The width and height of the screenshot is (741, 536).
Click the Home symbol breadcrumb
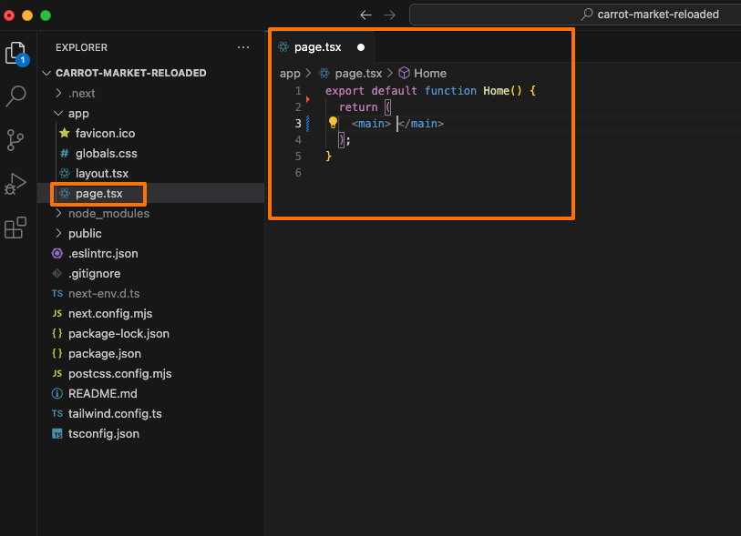tap(430, 74)
